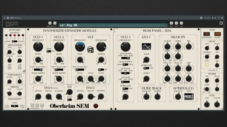This screenshot has width=227, height=127.
Task: Click the VCO 3 WAVE SHAPE switch
Action: 125,58
